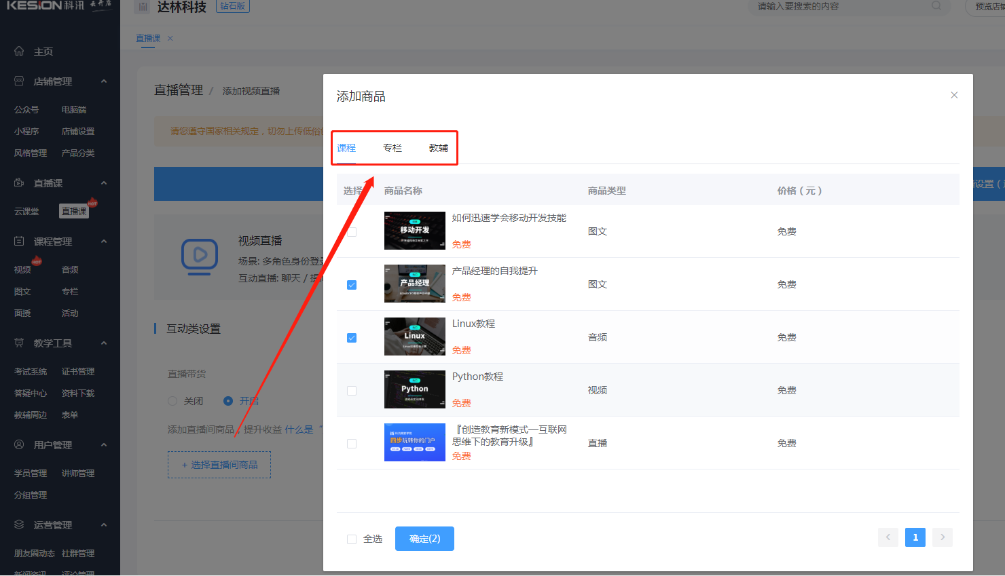Switch to the 专栏 tab
The width and height of the screenshot is (1005, 576).
pos(392,147)
